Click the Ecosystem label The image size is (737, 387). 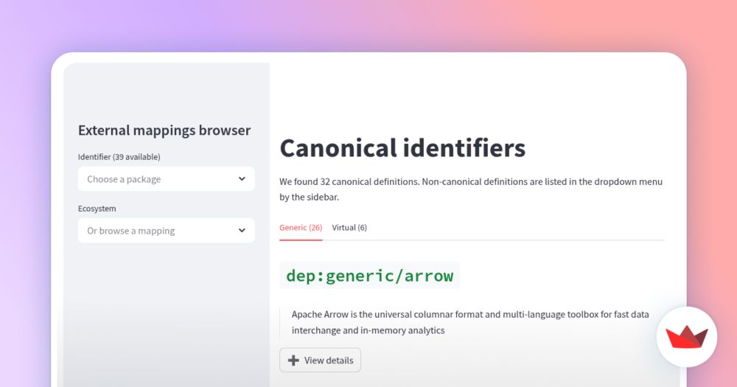click(x=97, y=209)
